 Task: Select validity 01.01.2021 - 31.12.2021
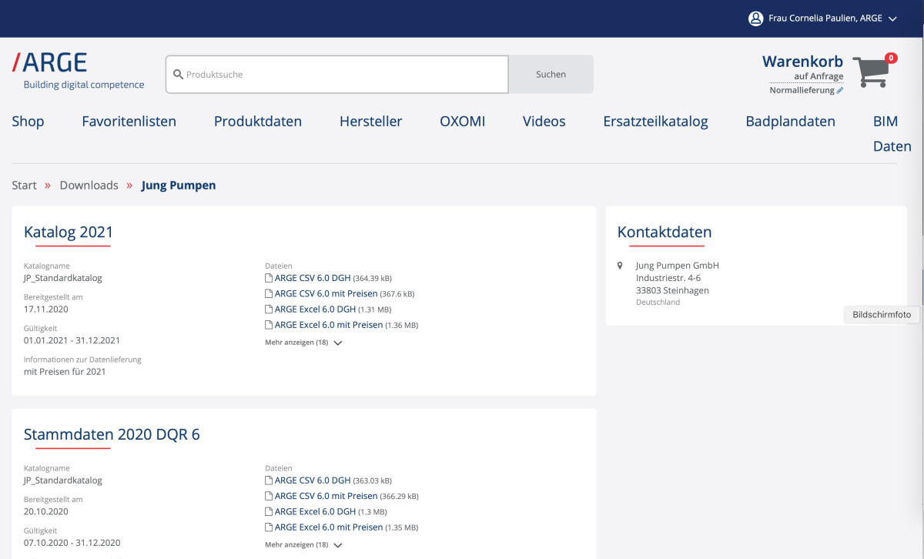(72, 340)
